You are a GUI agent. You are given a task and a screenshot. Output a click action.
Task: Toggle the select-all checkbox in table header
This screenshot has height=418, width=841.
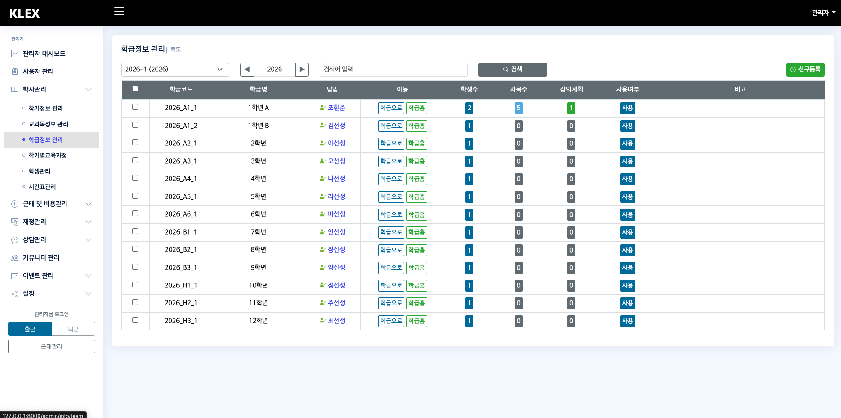[x=135, y=89]
